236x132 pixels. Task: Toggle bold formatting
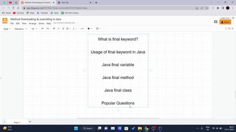(x=54, y=29)
